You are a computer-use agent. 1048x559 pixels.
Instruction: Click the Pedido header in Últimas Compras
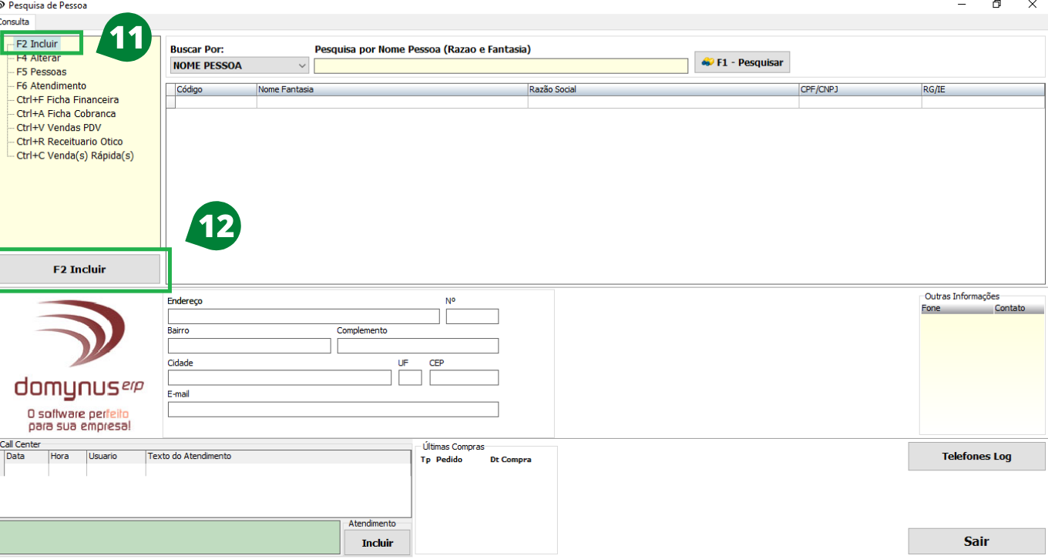tap(449, 460)
